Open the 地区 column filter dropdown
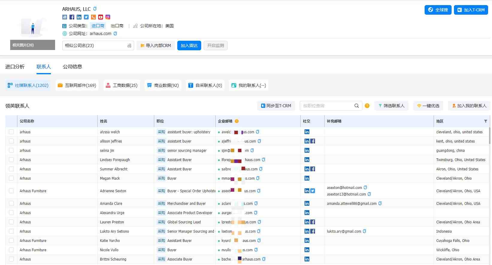This screenshot has height=265, width=492. (485, 121)
